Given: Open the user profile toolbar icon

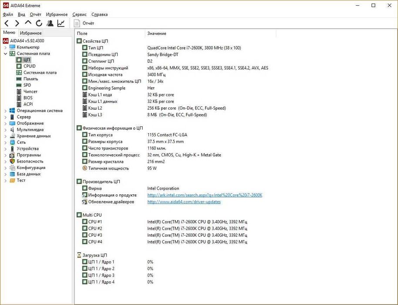Looking at the screenshot, I should click(x=50, y=24).
